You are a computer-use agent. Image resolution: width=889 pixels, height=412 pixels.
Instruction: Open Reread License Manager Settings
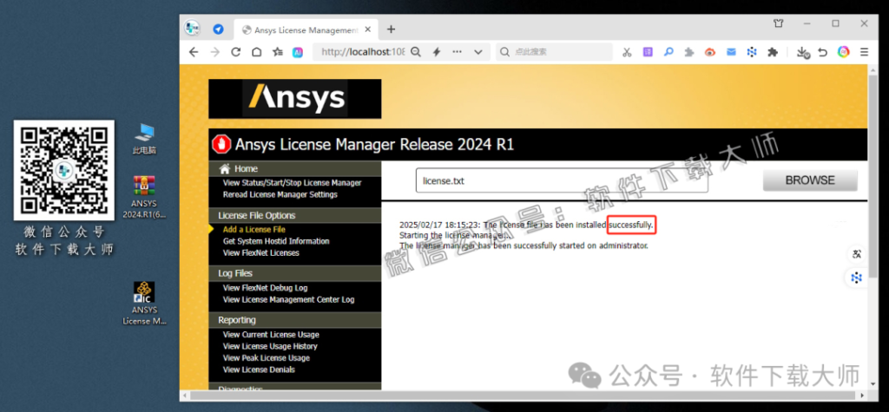pos(280,194)
